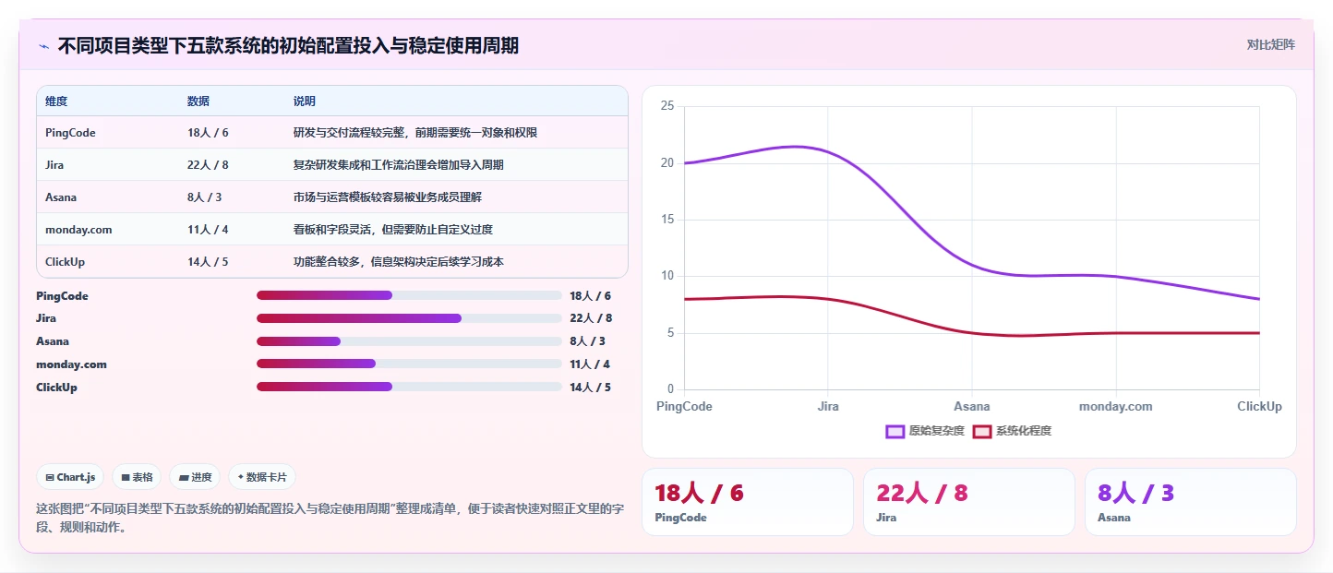Click the lightning icon beside the title
This screenshot has width=1333, height=573.
tap(44, 45)
